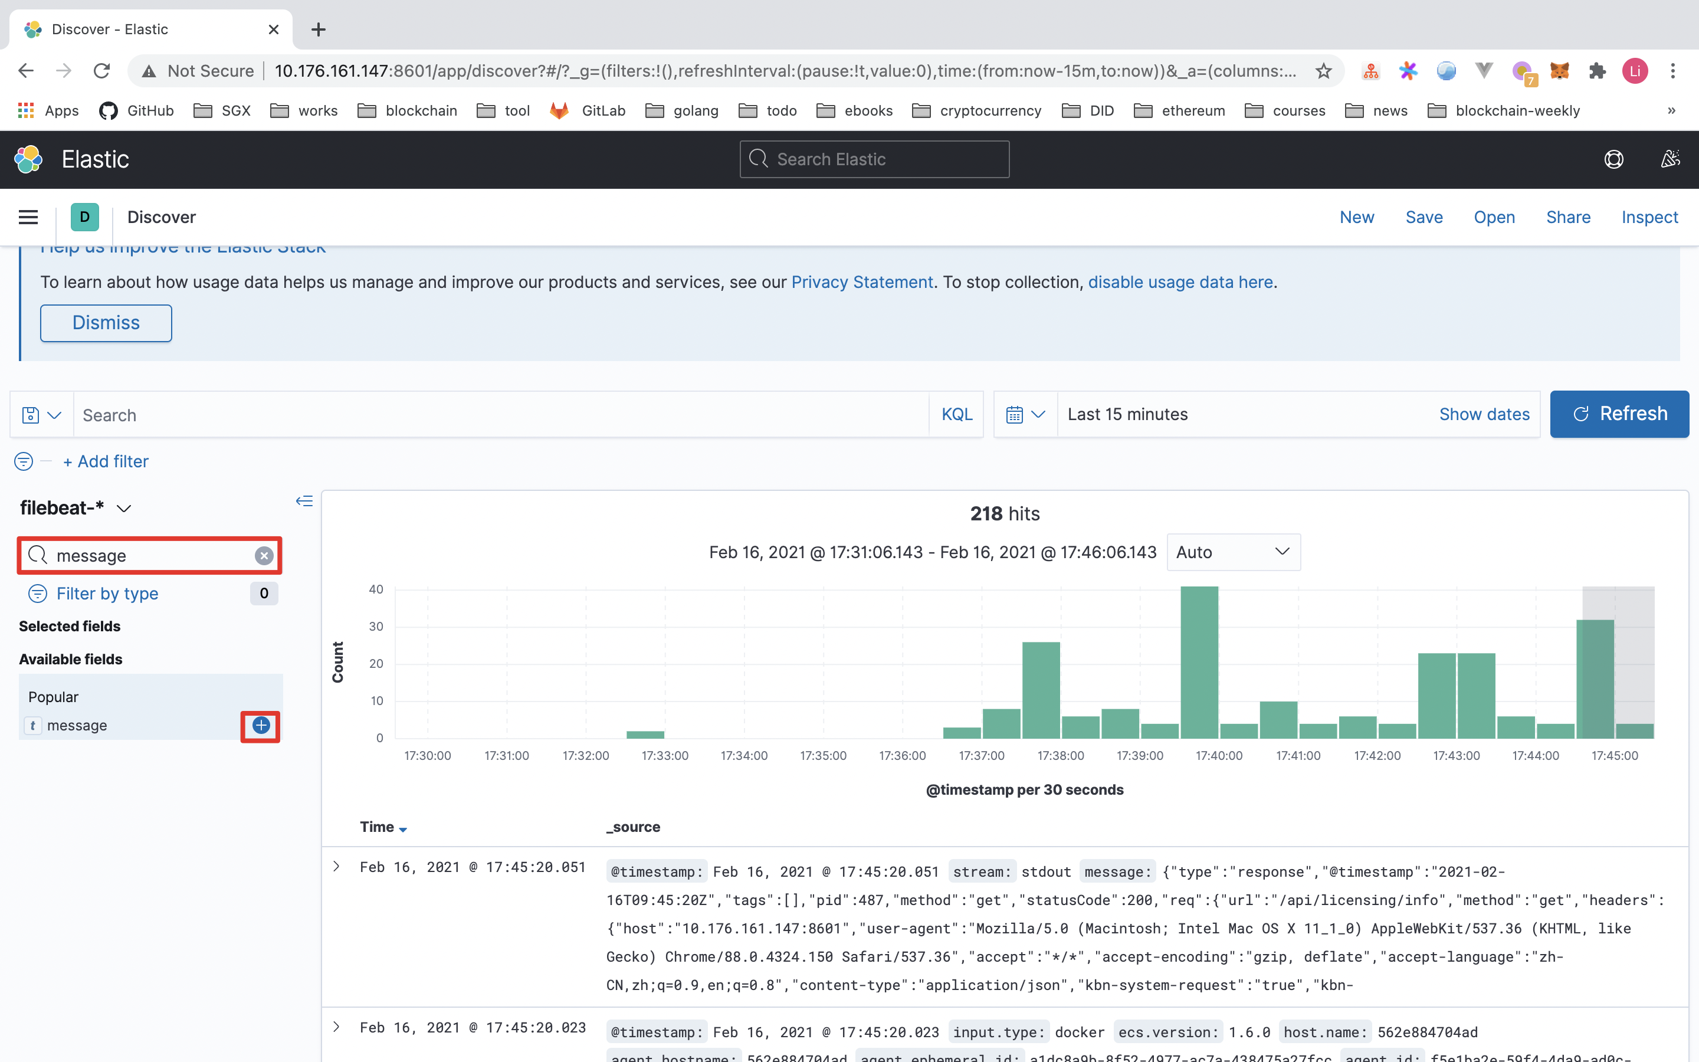Click the small histogram bar near 17:33:00
Image resolution: width=1699 pixels, height=1062 pixels.
[645, 735]
